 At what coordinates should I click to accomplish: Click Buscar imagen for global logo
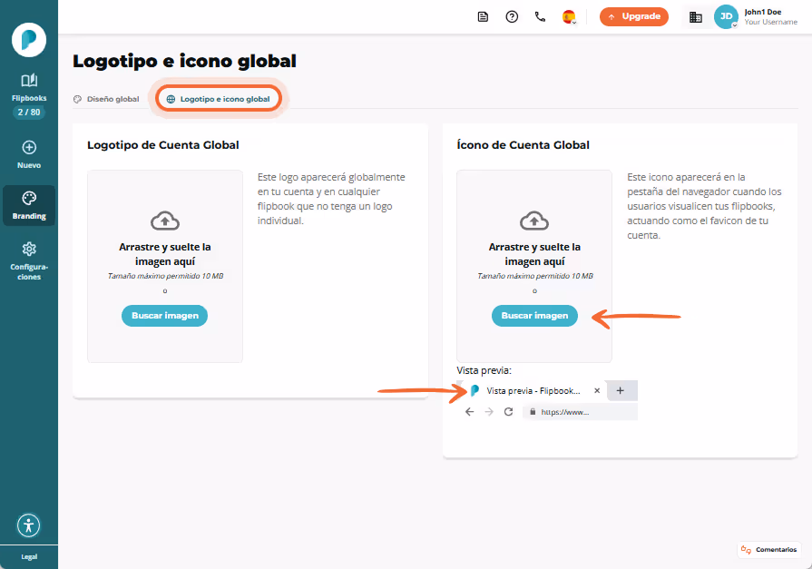[165, 316]
